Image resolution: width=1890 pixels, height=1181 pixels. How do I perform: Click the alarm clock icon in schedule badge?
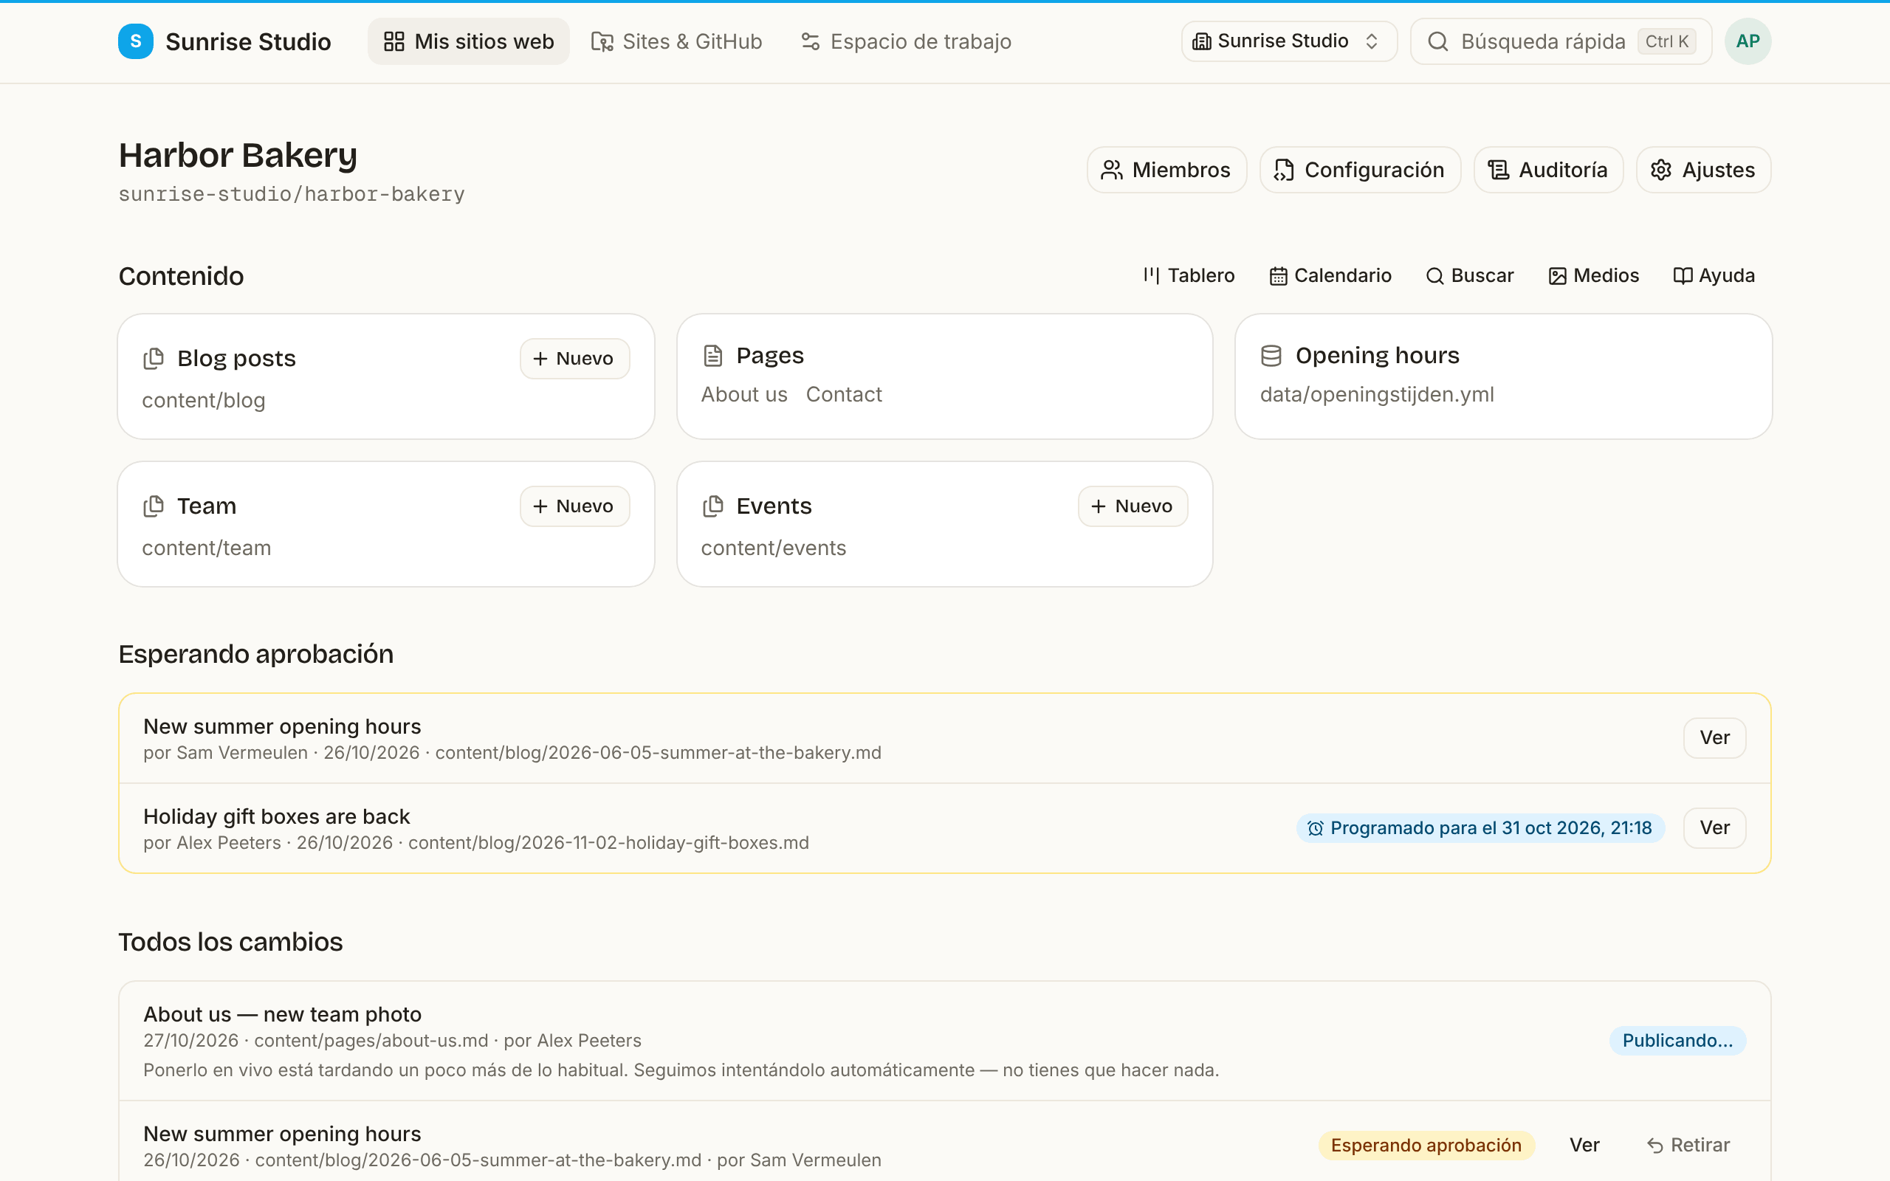1315,828
